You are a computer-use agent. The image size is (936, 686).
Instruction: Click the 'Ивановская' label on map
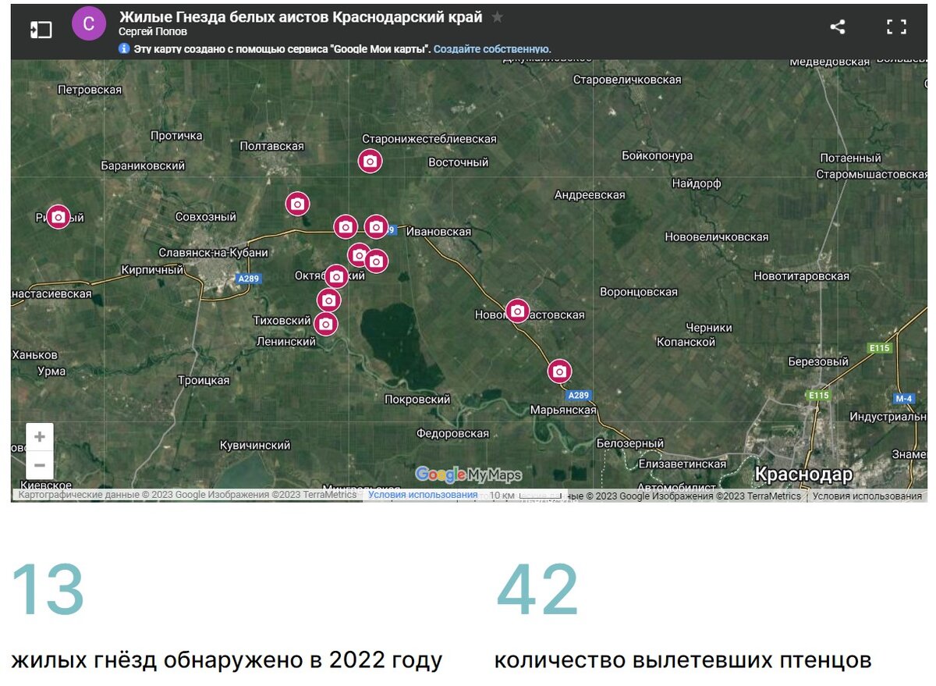point(439,232)
